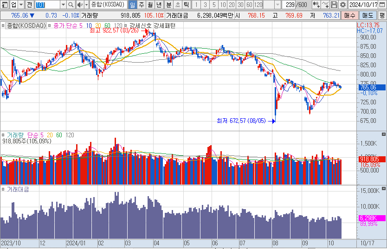Image resolution: width=387 pixels, height=249 pixels.
Task: Click the 10 MA legend in price chart
Action: [x=89, y=26]
